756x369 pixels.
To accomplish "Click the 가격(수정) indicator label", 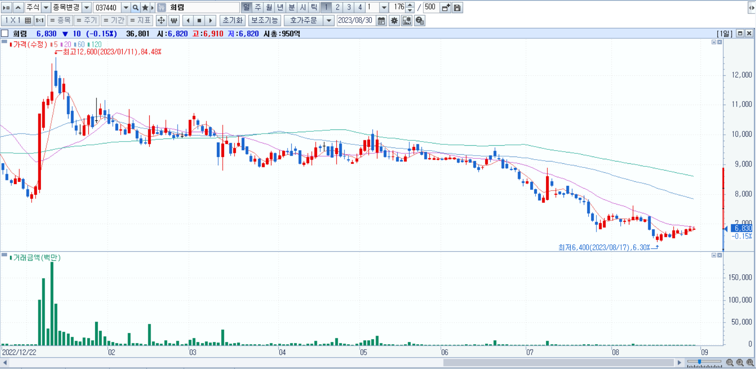I will pos(30,44).
